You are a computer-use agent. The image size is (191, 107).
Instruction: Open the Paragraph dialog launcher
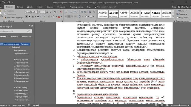pos(95,21)
